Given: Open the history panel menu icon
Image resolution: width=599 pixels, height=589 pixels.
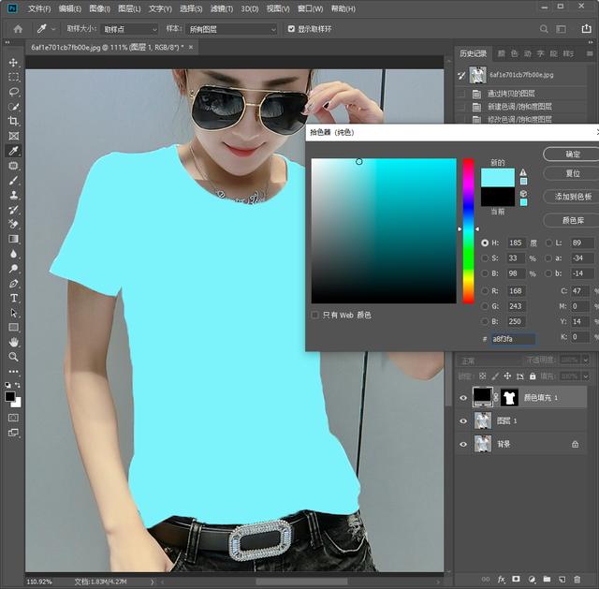Looking at the screenshot, I should tap(590, 54).
